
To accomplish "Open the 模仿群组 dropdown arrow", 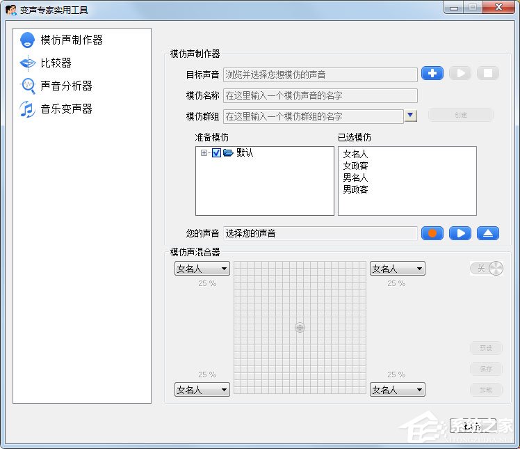I will [411, 116].
